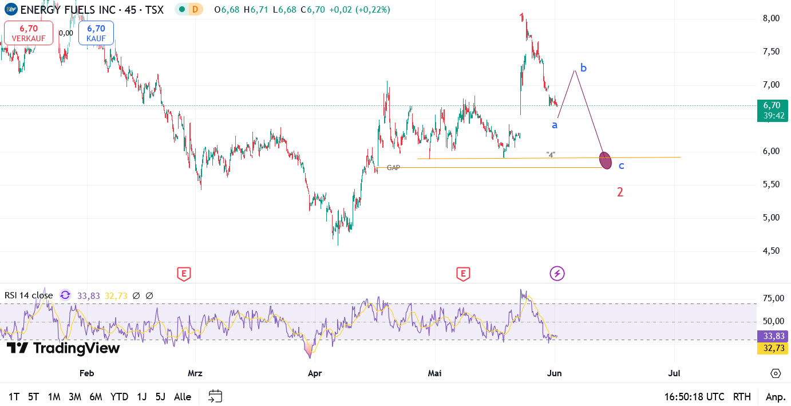The image size is (791, 406).
Task: Click the 8,00 price scale label
Action: 772,18
